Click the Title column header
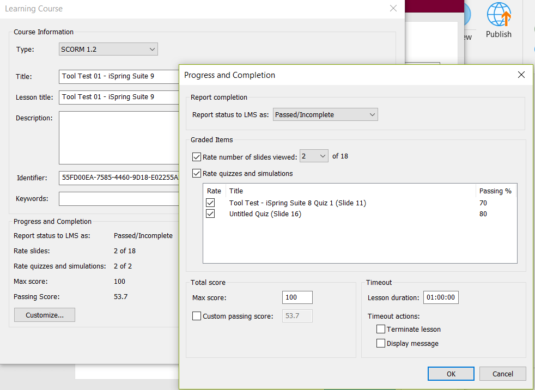Image resolution: width=535 pixels, height=390 pixels. [351, 191]
